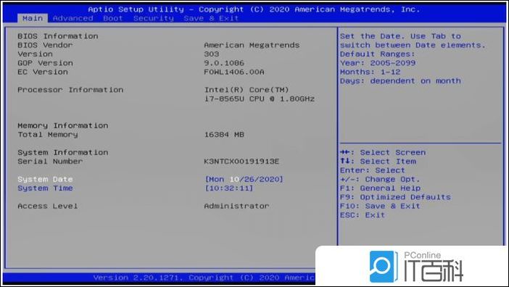Click the Default Ranges help line
The image size is (509, 287).
tap(378, 54)
